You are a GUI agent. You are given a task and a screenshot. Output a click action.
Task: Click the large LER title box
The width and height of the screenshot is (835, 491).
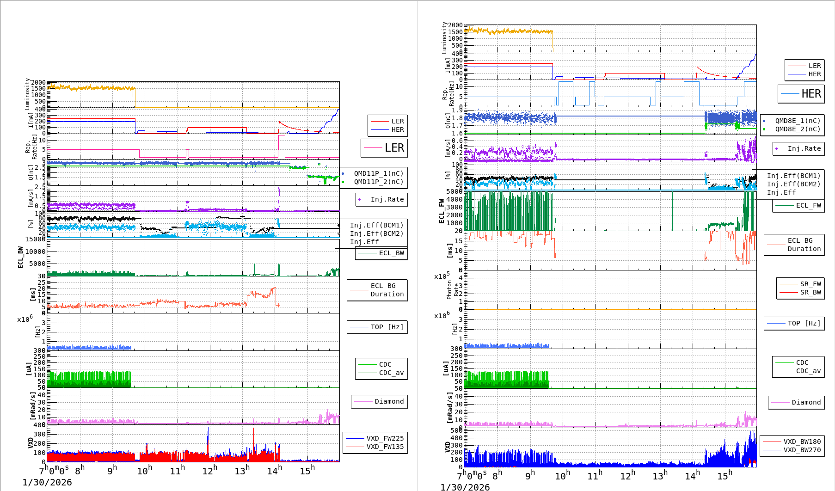coord(384,148)
